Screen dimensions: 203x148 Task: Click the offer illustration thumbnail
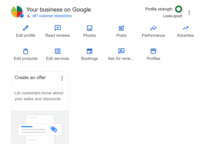[x=40, y=128]
